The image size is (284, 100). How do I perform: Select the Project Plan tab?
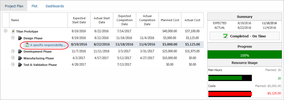tap(14, 6)
